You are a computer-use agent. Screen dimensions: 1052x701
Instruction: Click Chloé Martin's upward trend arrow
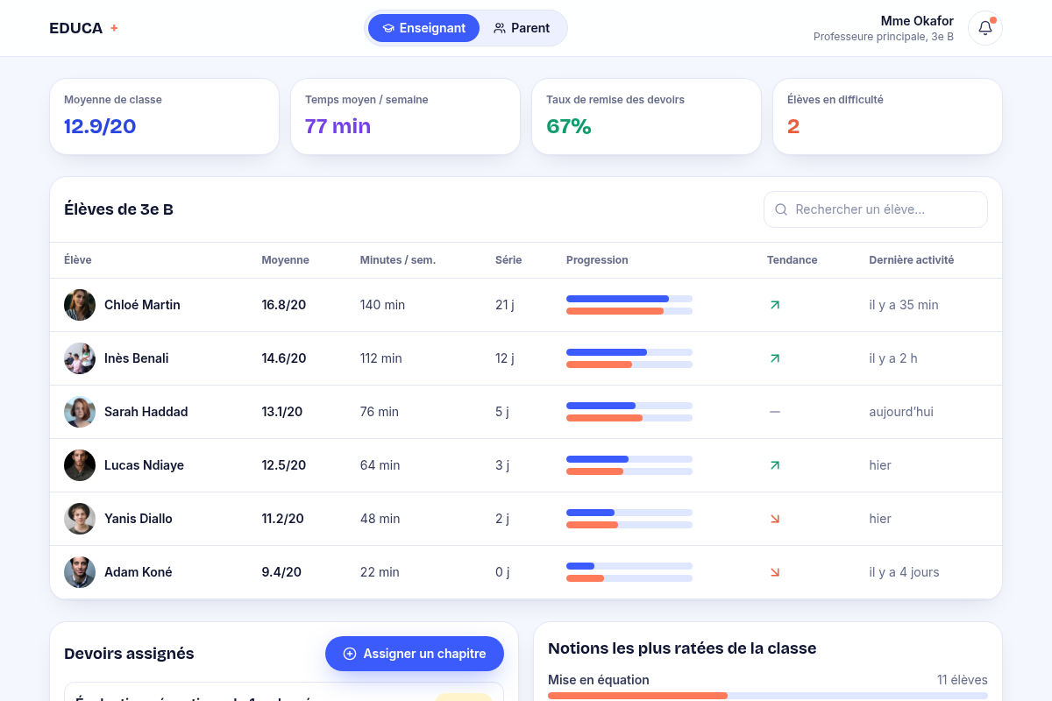(775, 305)
